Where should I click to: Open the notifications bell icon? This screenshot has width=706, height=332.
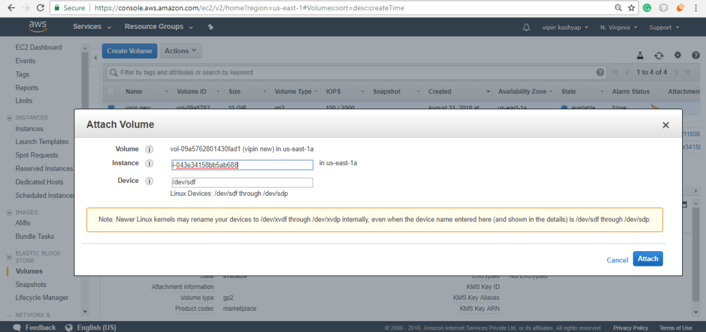point(526,28)
